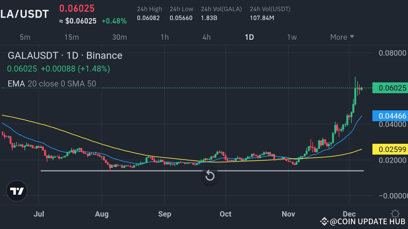The width and height of the screenshot is (408, 229).
Task: Switch chart to 5m interval
Action: coord(25,37)
